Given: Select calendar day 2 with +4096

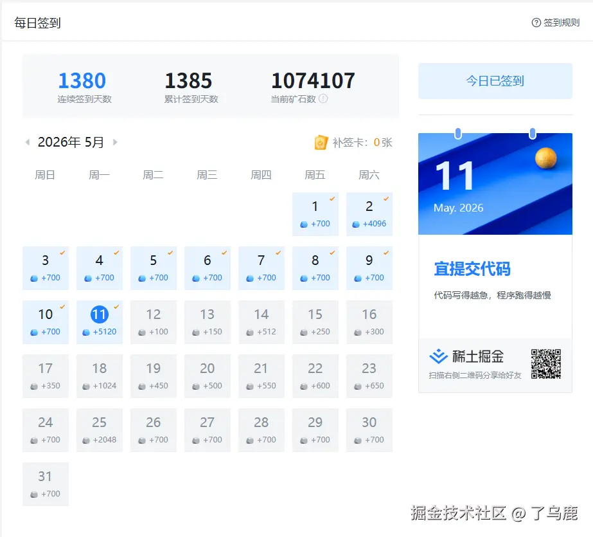Looking at the screenshot, I should pos(369,214).
